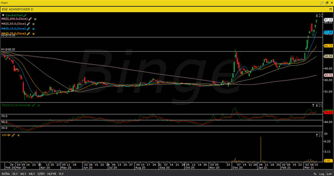Edit Vol indicator settings pencil
Screen dimensions: 334x176
point(14,135)
